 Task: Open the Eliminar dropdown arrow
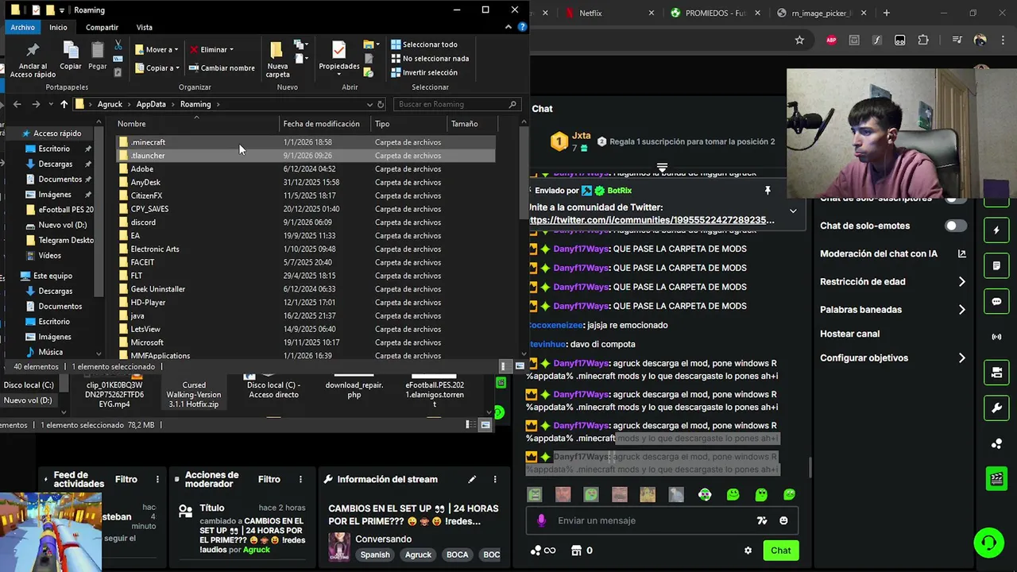[x=231, y=50]
